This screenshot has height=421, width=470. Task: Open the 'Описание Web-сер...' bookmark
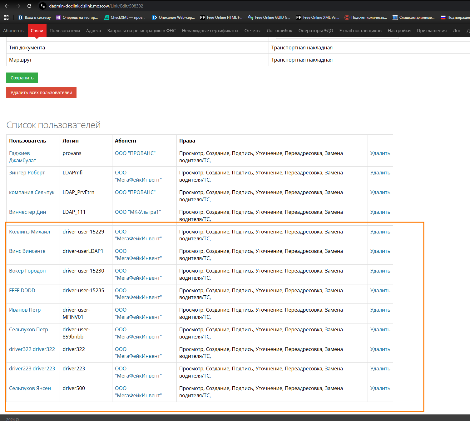click(x=173, y=18)
